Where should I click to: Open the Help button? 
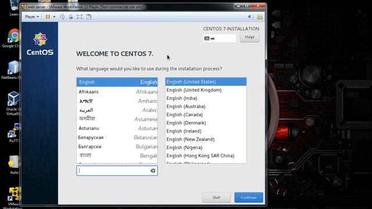click(x=249, y=37)
